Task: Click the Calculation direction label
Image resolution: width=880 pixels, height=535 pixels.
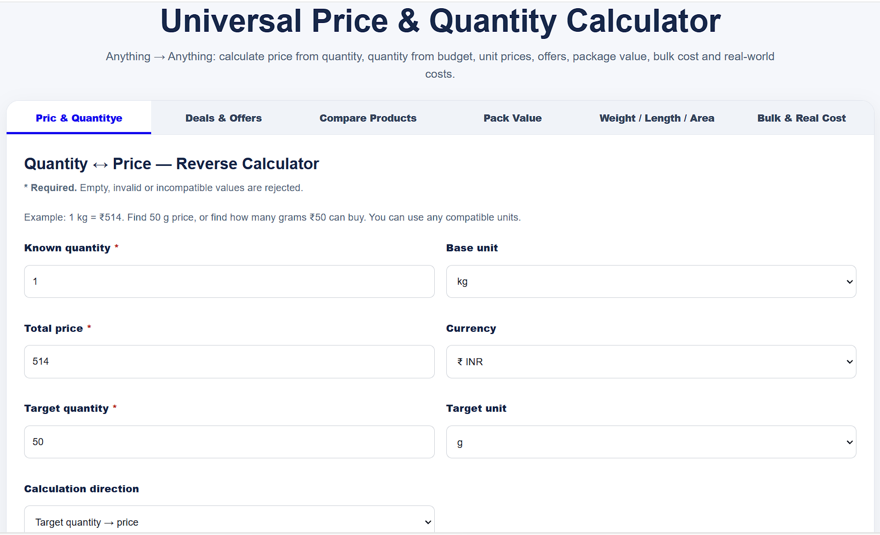Action: click(82, 489)
